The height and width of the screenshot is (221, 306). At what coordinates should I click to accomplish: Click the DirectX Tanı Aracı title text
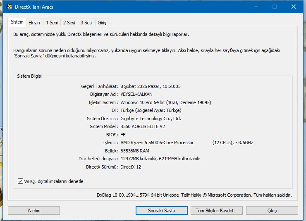[34, 7]
